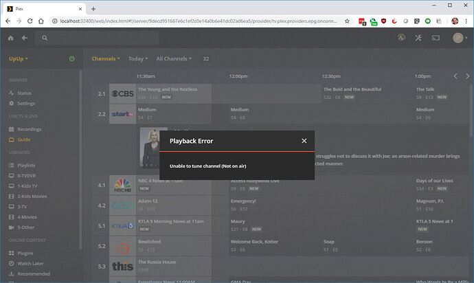Close the Playback Error dialog
Viewport: 474px width, 283px height.
(x=304, y=141)
